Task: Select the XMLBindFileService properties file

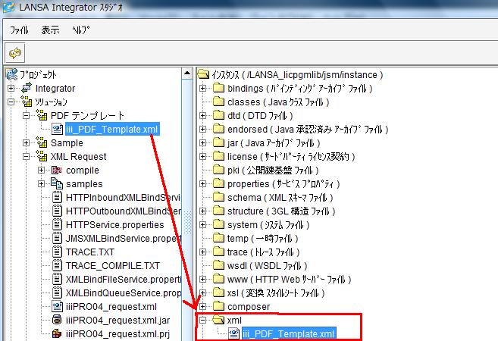Action: [x=124, y=280]
